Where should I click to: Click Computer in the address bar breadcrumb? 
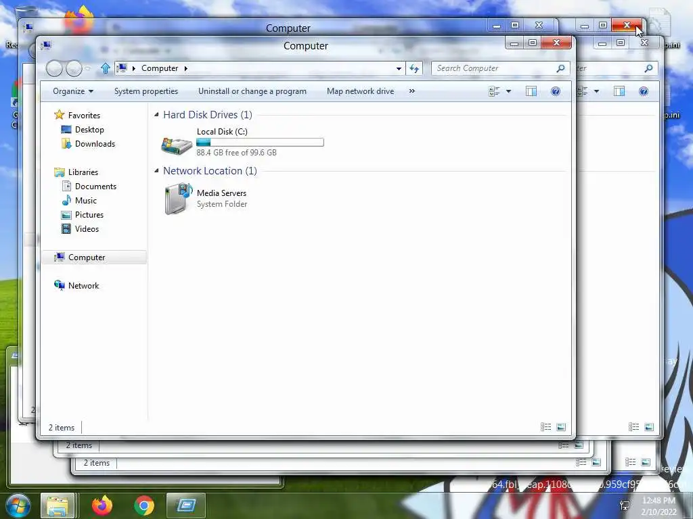tap(160, 68)
